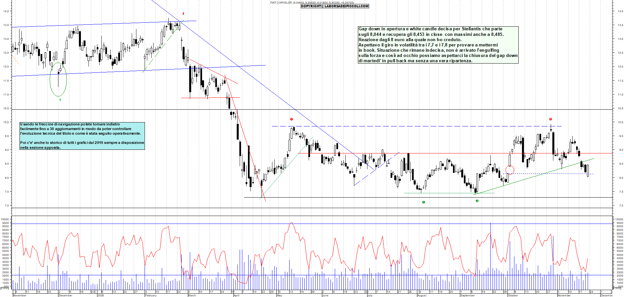Click the October label on the time axis

pyautogui.click(x=512, y=295)
